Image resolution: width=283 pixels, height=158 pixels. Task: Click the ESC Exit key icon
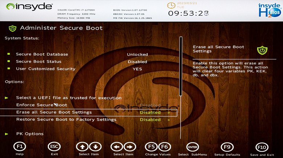[54, 147]
